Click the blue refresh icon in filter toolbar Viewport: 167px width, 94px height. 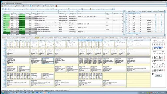pos(6,9)
